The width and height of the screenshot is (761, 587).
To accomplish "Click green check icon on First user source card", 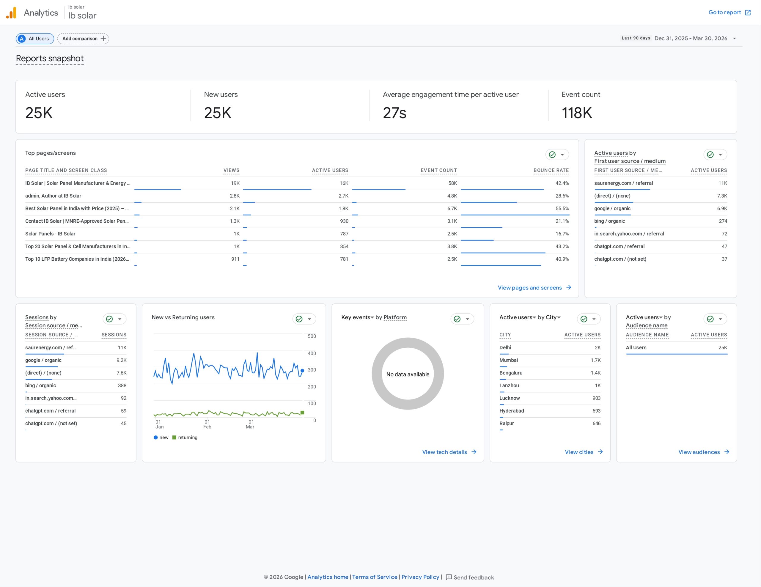I will pyautogui.click(x=710, y=155).
